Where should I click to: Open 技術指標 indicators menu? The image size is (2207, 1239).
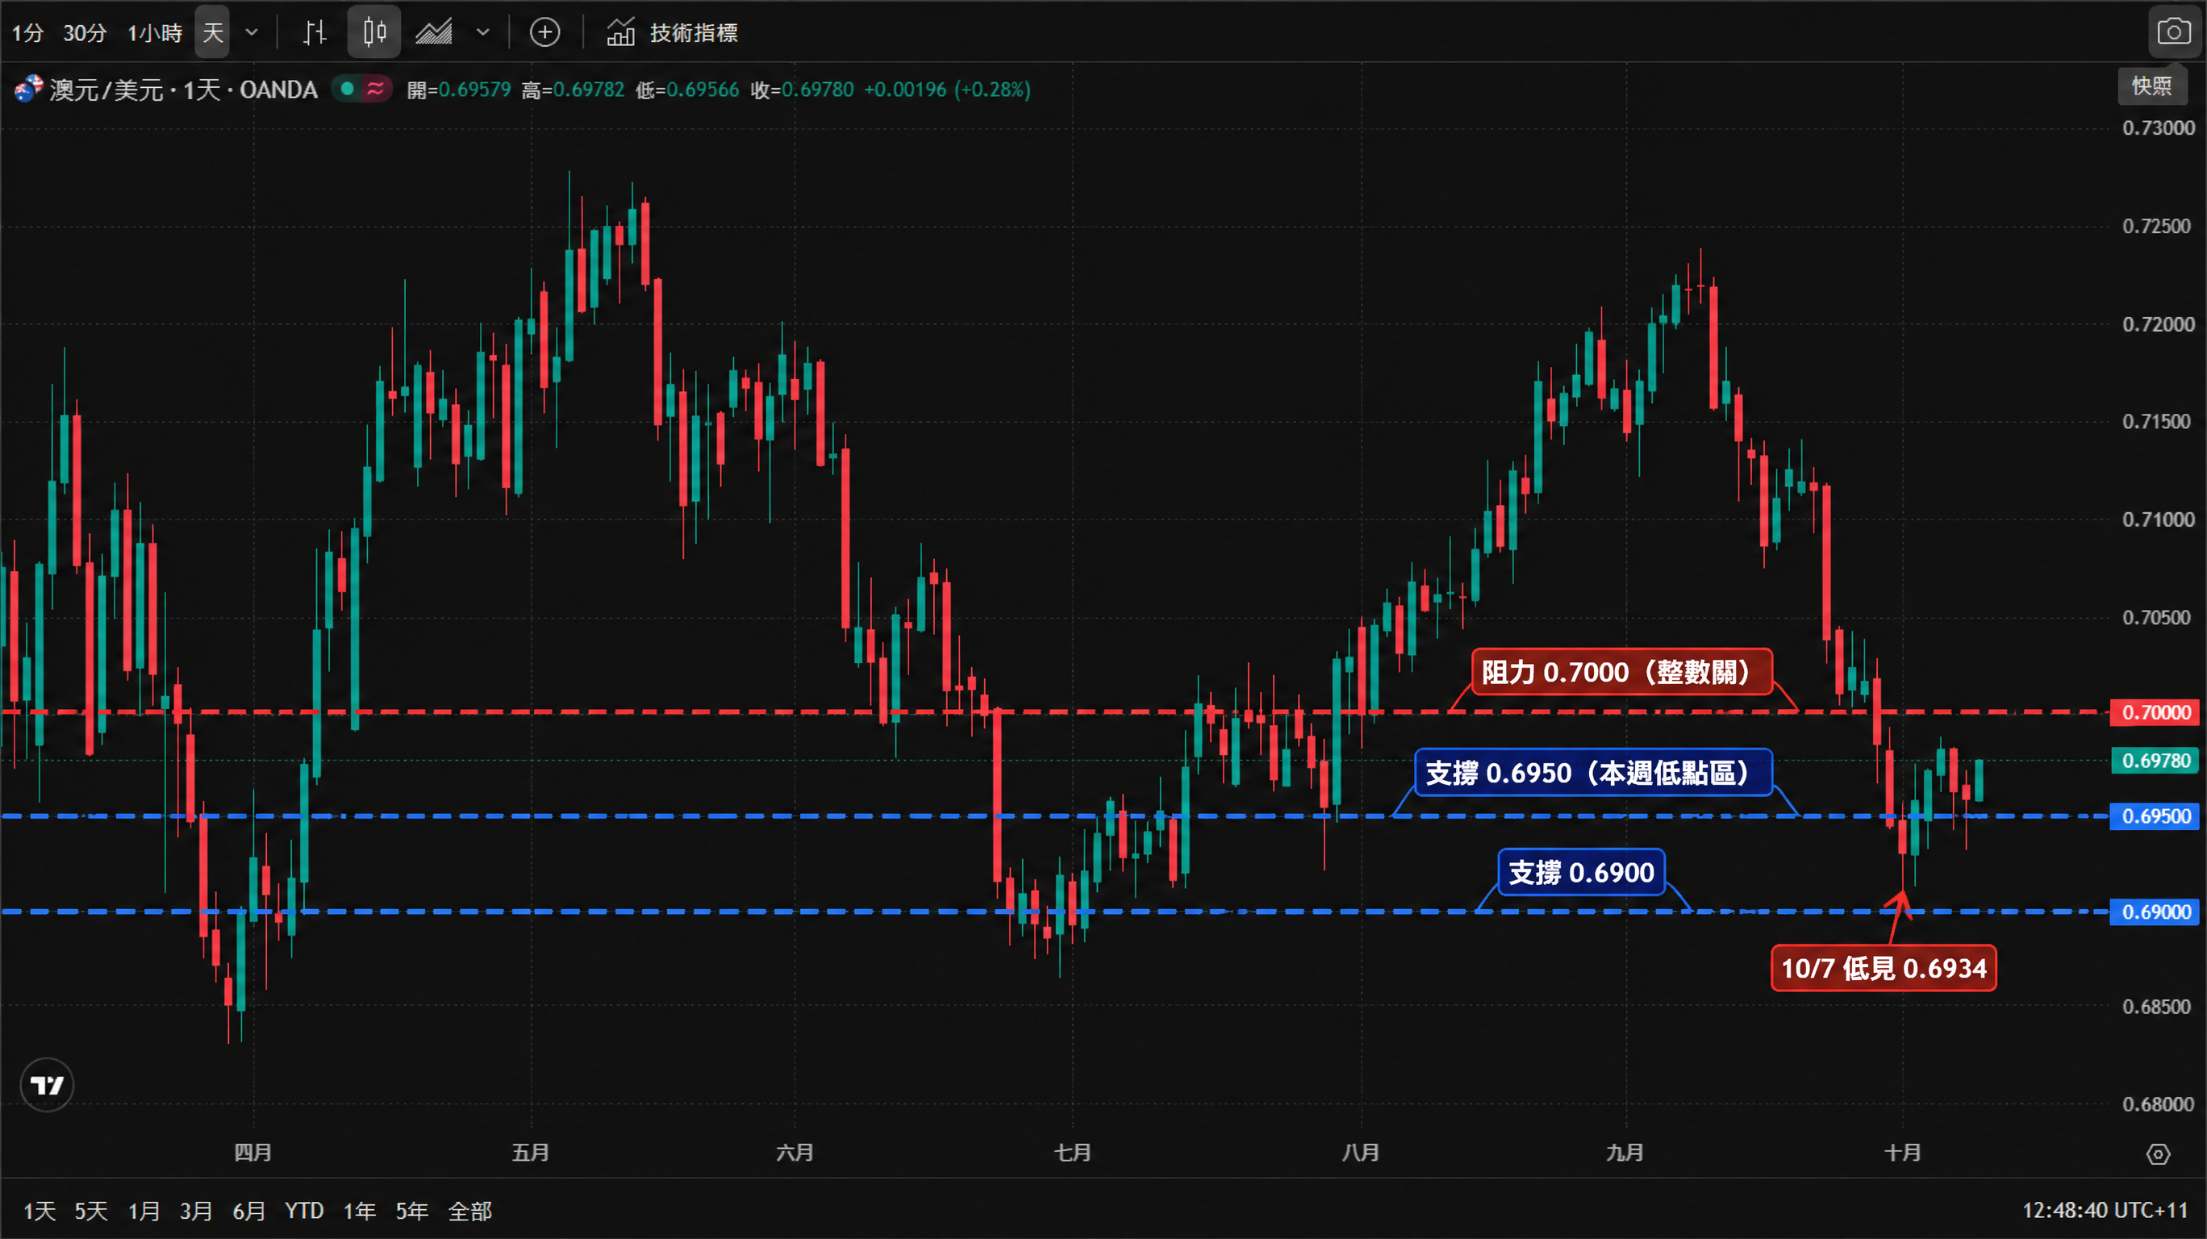673,32
